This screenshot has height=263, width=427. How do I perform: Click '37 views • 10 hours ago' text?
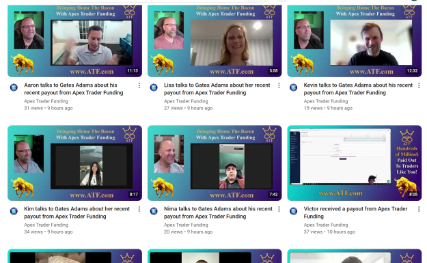(x=329, y=232)
